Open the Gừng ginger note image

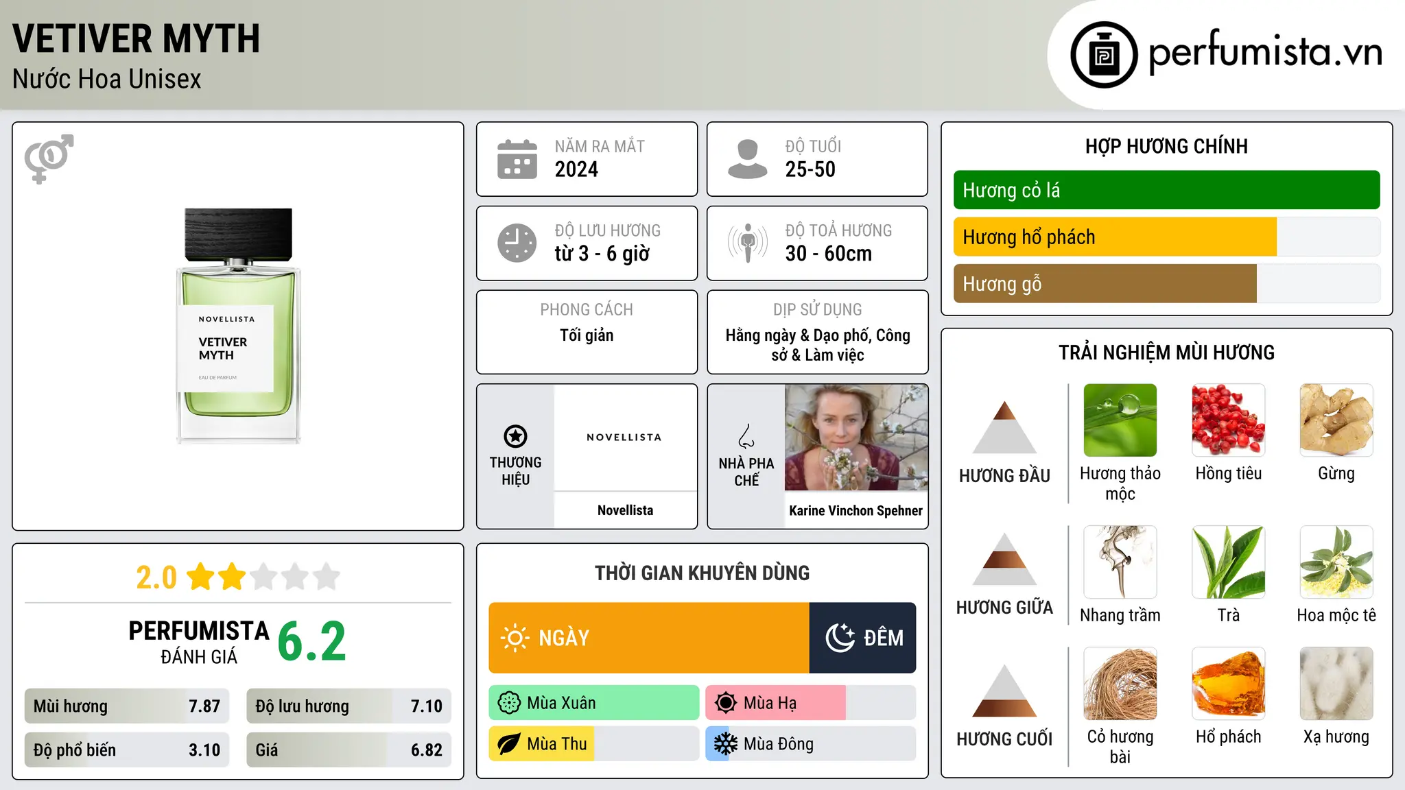coord(1336,420)
